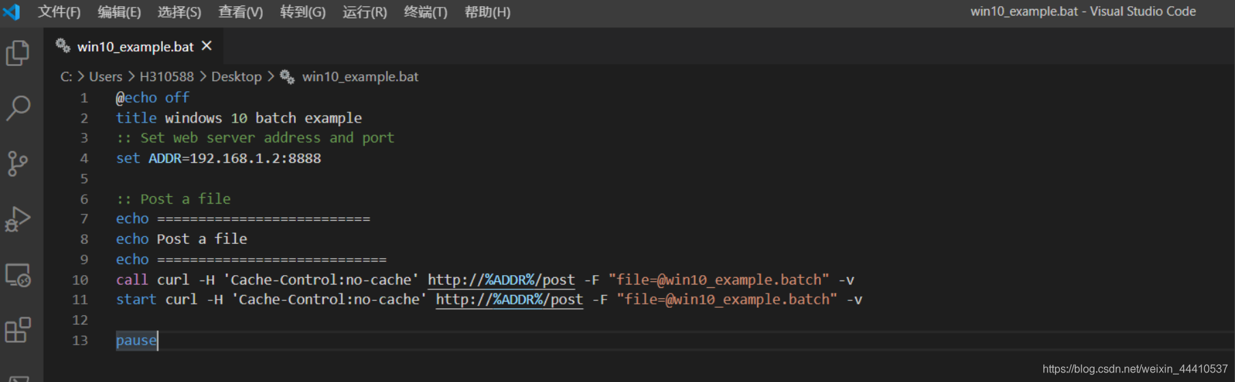The height and width of the screenshot is (382, 1235).
Task: Click 'ADDR=192.168.1.2:8888' on line 4
Action: [235, 159]
